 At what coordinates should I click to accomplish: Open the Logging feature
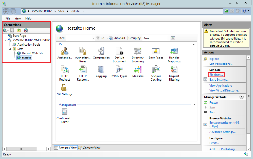click(101, 72)
